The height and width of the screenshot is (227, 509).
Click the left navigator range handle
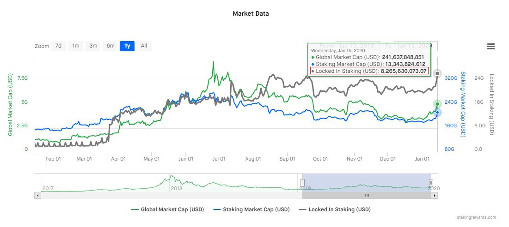point(302,183)
